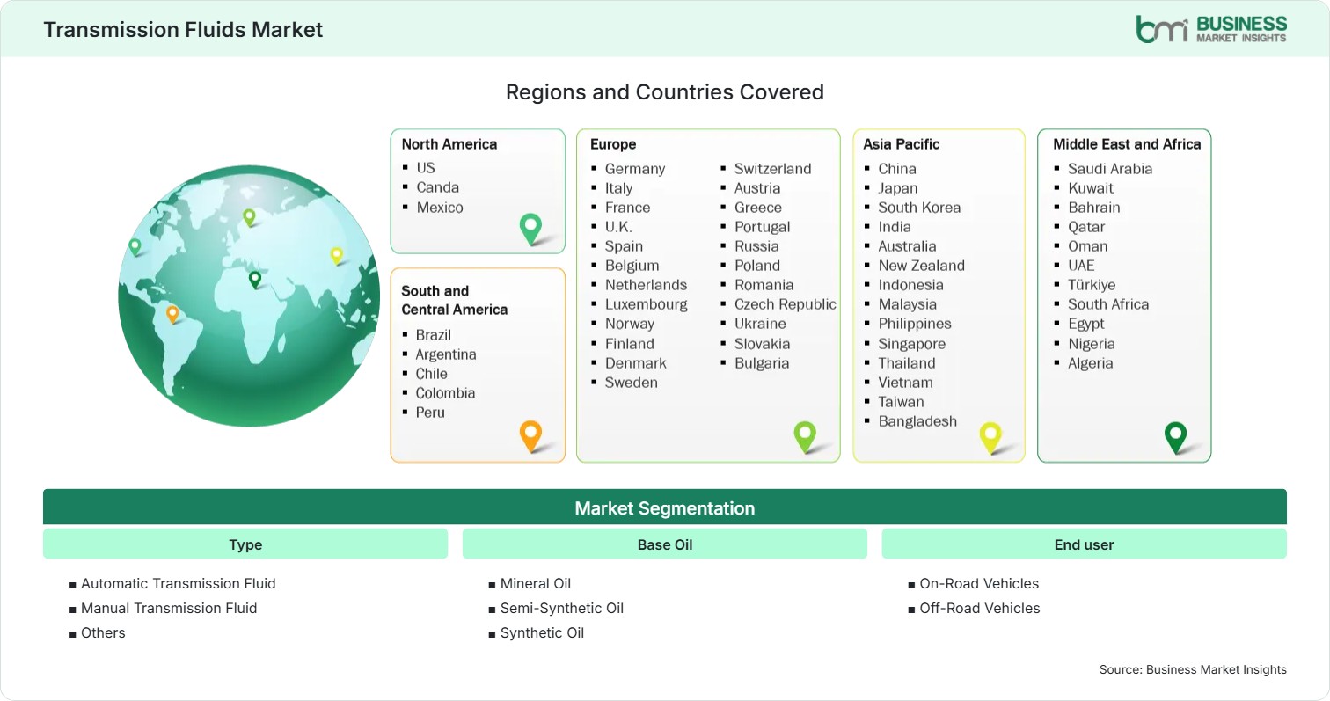Click Peru in country list
This screenshot has height=701, width=1330.
point(430,413)
